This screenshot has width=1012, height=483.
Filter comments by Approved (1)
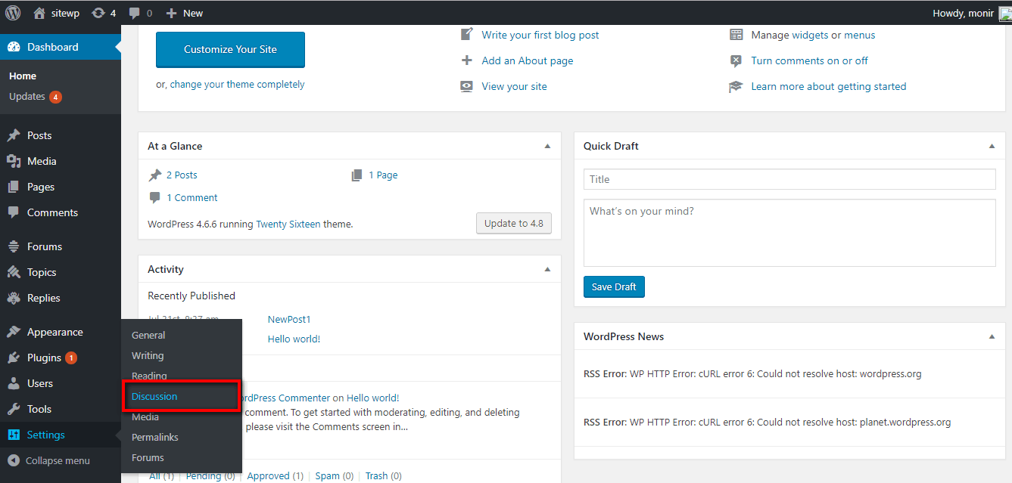276,476
